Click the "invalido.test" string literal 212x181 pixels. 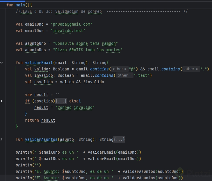point(68,31)
